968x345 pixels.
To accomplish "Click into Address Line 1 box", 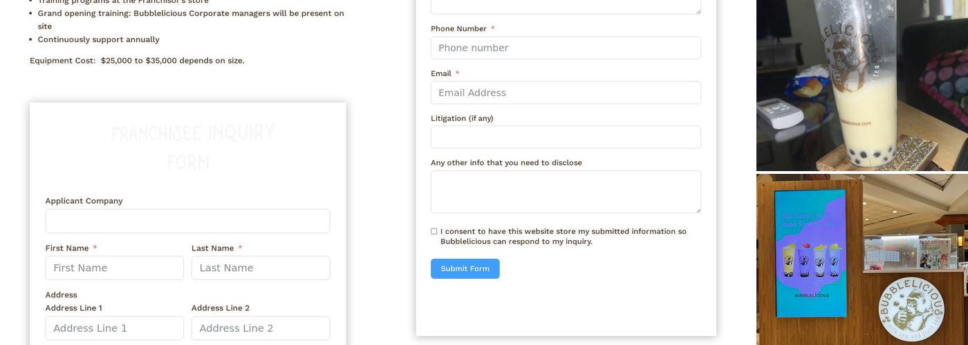I will (x=115, y=328).
